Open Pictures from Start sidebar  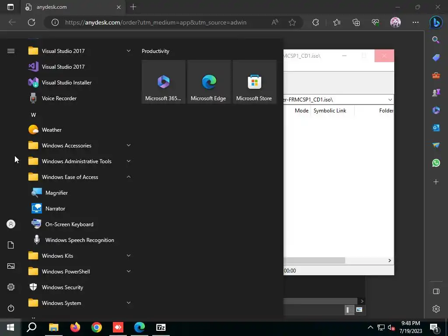pyautogui.click(x=11, y=266)
